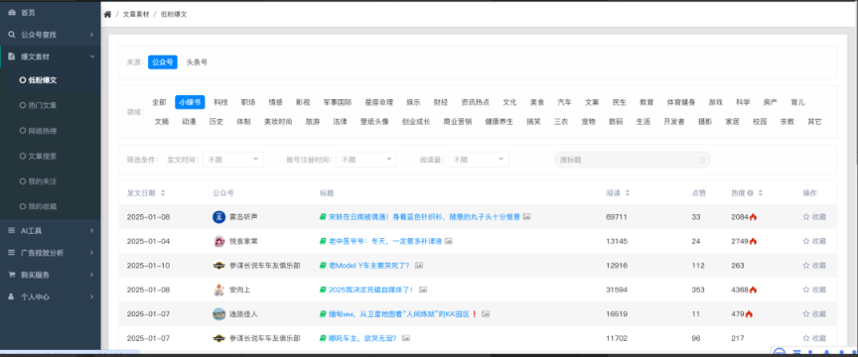Click the star icon in the 雾岛听声 row
Screen dimensions: 858x357
click(805, 217)
